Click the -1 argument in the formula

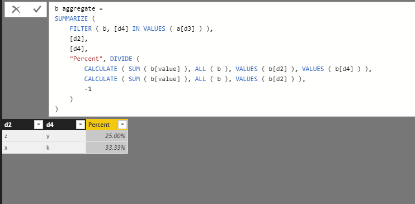point(88,89)
